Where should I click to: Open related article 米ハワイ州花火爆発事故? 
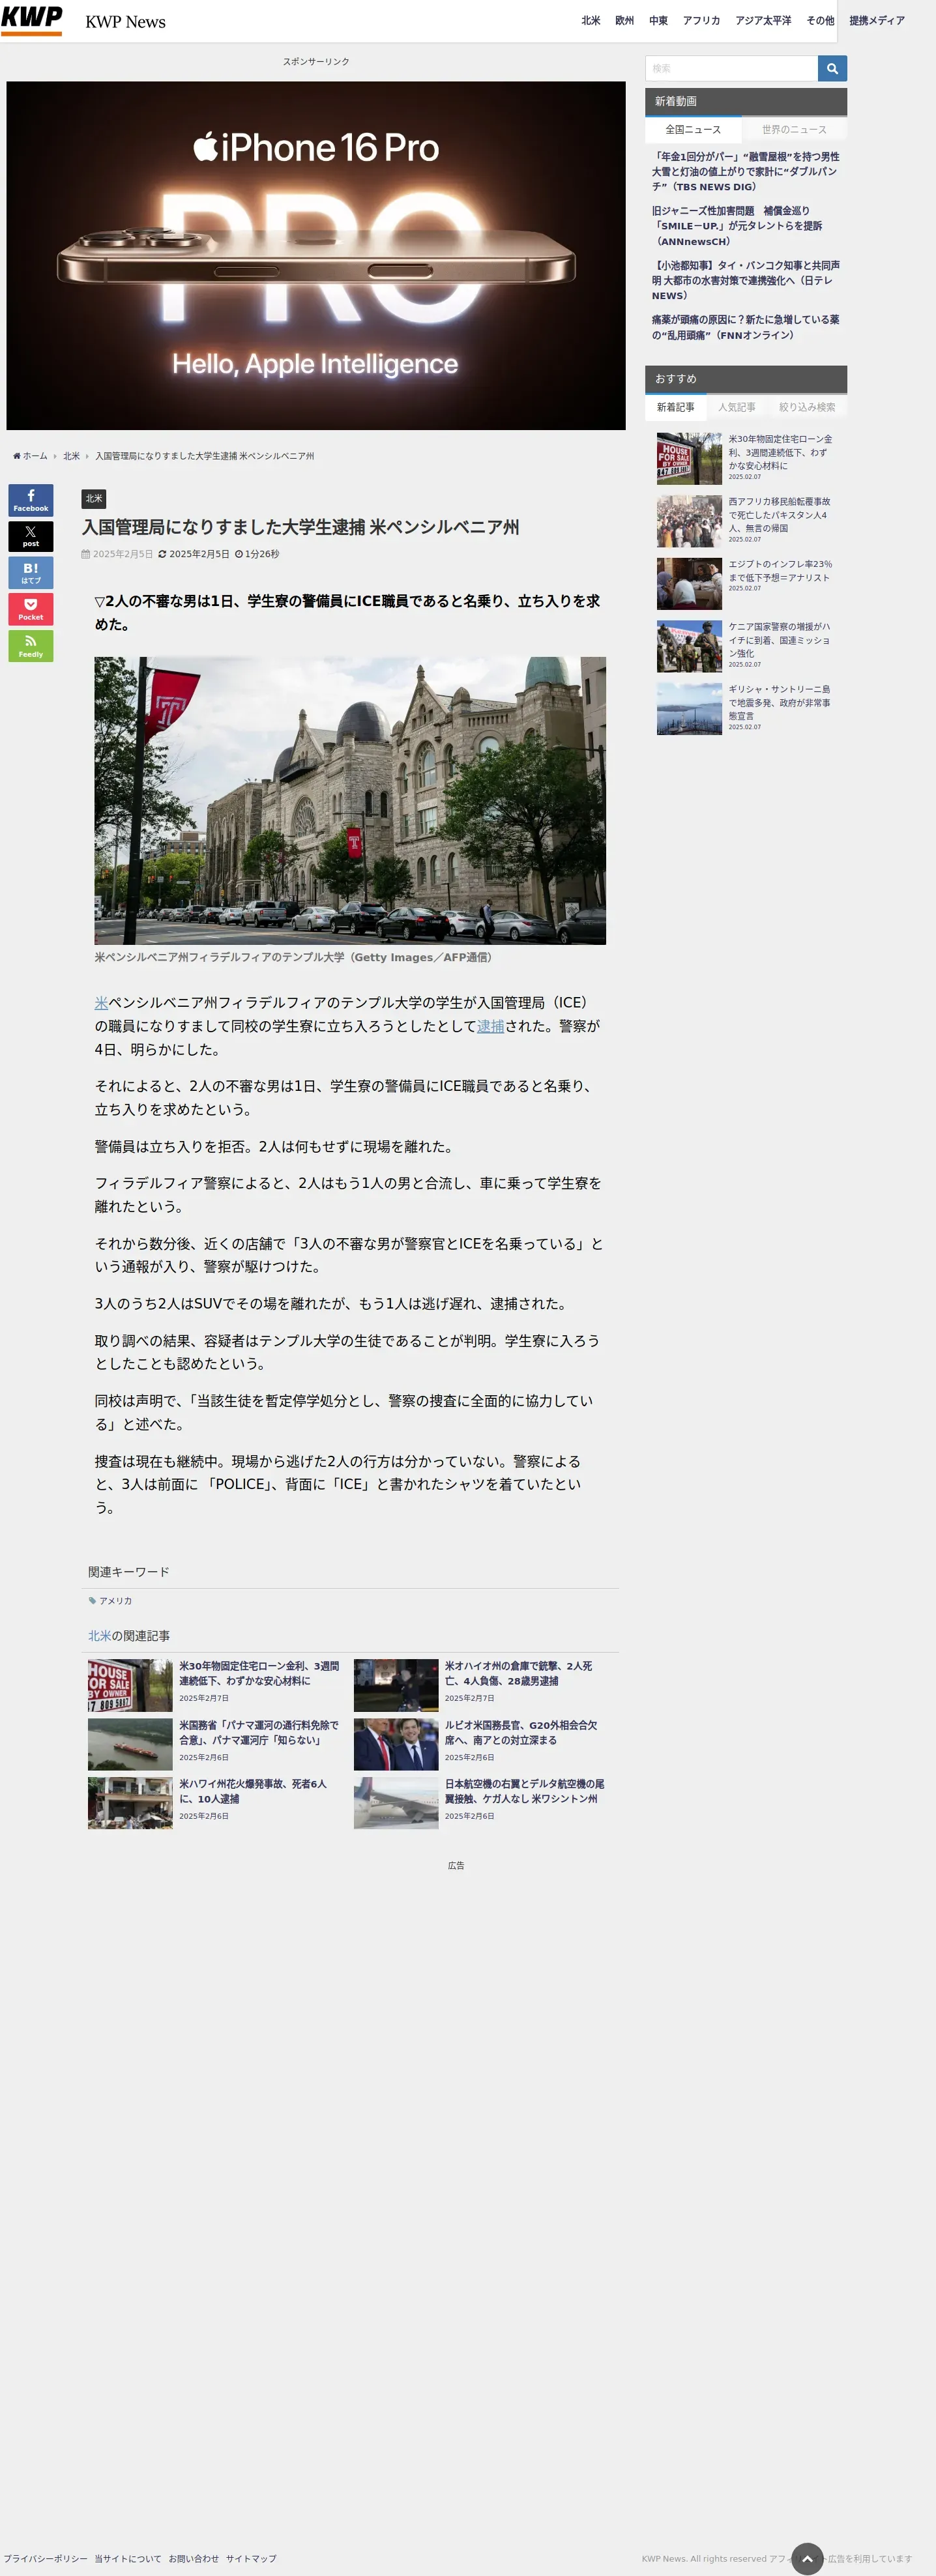(x=253, y=1791)
